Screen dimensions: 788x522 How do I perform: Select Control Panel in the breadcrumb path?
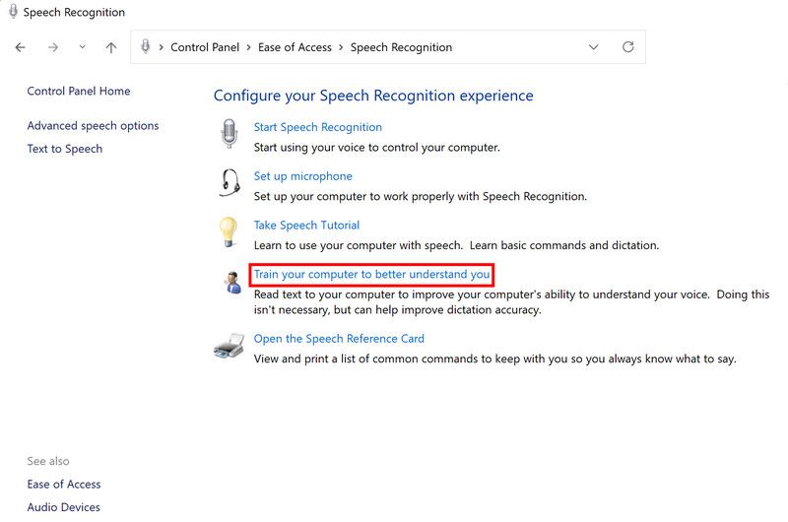point(204,47)
